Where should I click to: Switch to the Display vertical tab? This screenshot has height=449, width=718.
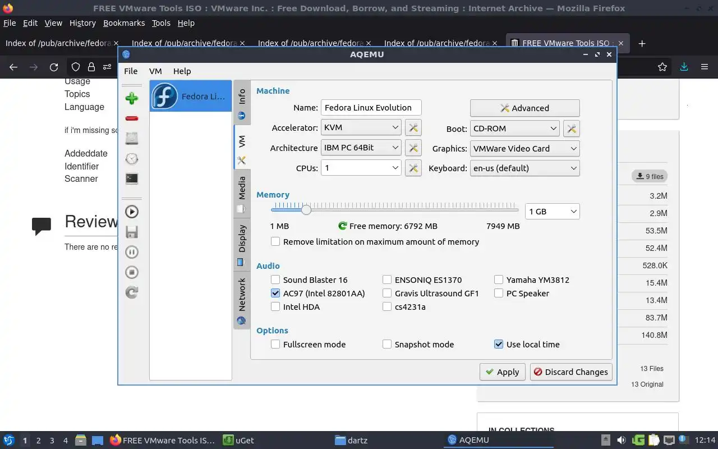click(242, 245)
